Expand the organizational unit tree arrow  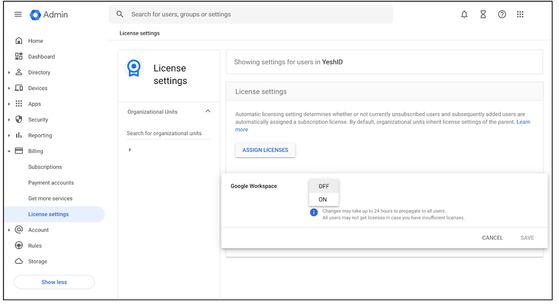click(x=130, y=150)
